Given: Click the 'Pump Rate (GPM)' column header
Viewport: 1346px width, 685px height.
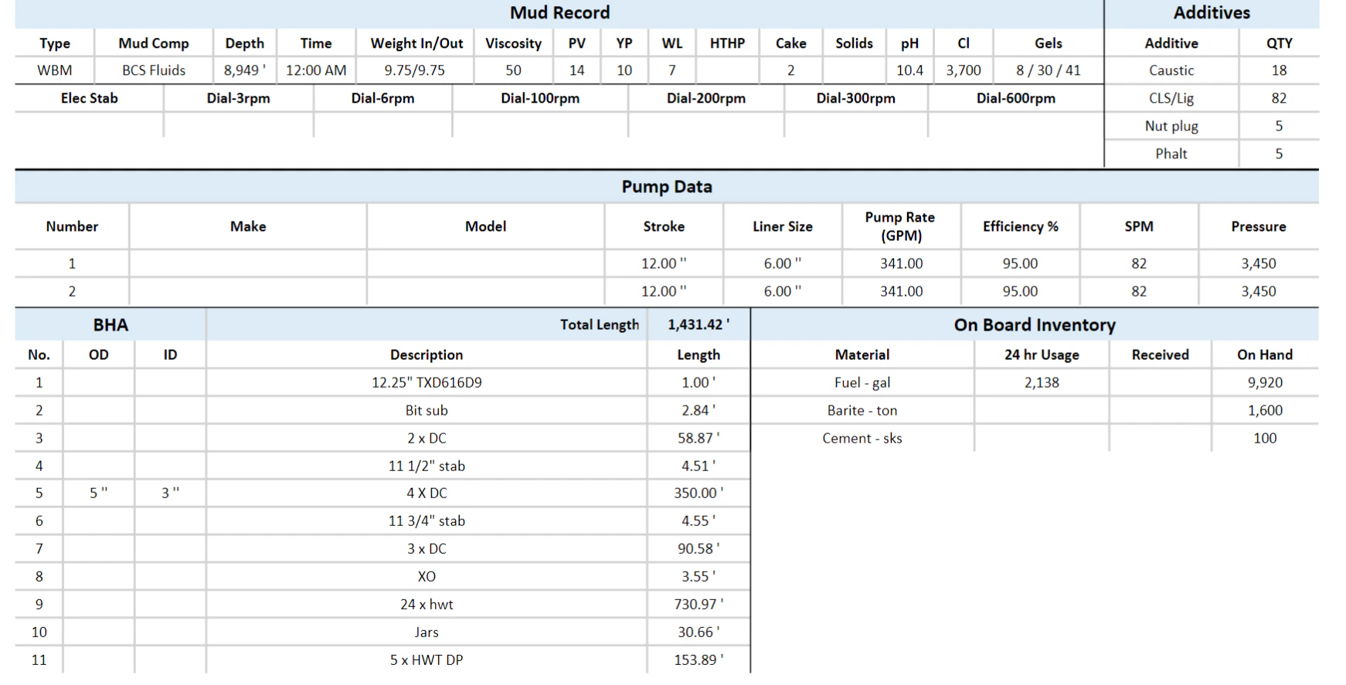Looking at the screenshot, I should point(900,226).
